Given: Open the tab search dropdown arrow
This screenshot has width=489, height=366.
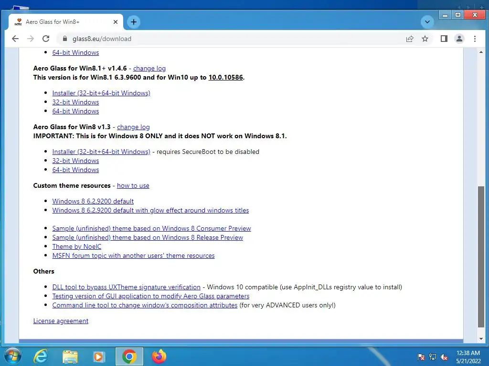Looking at the screenshot, I should point(427,22).
